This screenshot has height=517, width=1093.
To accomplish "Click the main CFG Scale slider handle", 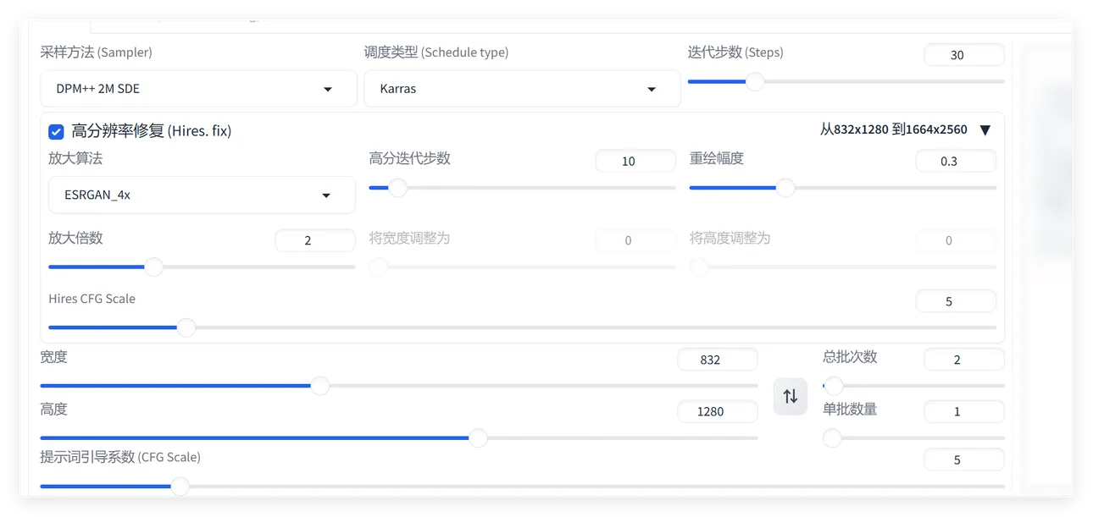I will [x=180, y=487].
